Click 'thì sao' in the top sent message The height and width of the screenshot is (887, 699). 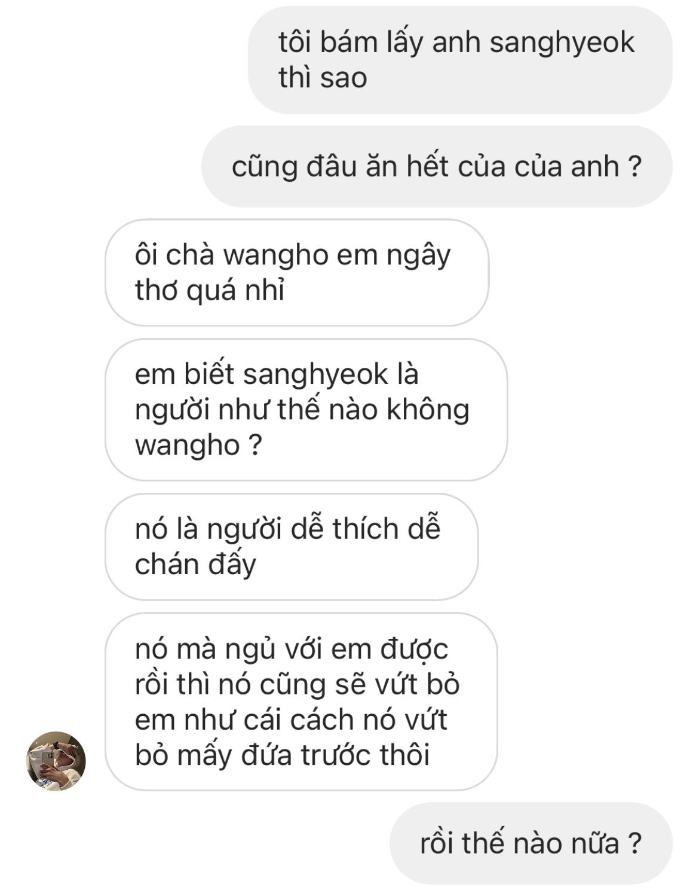pos(323,78)
